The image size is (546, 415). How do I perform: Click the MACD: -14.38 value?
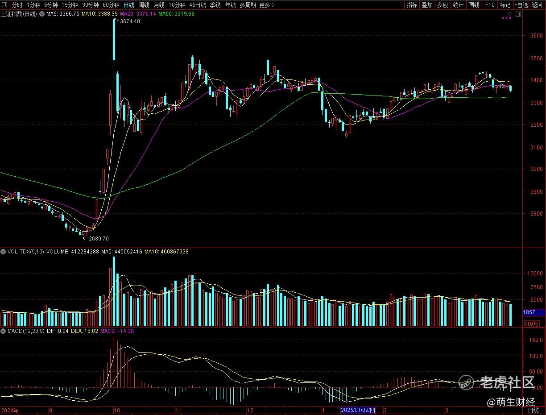point(117,331)
